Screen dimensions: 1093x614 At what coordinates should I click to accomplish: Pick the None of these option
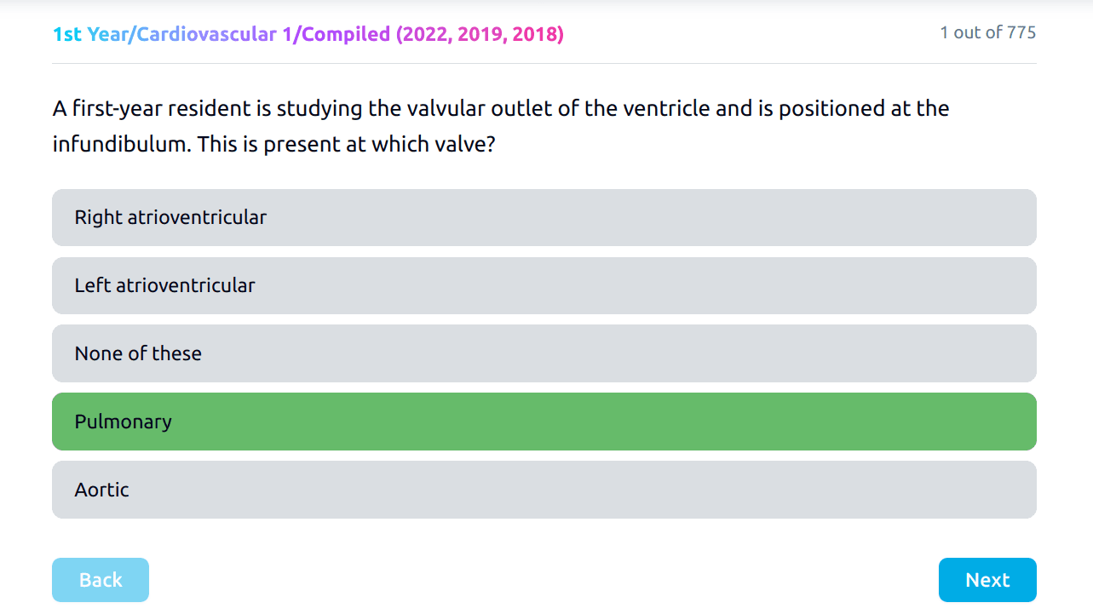(544, 353)
